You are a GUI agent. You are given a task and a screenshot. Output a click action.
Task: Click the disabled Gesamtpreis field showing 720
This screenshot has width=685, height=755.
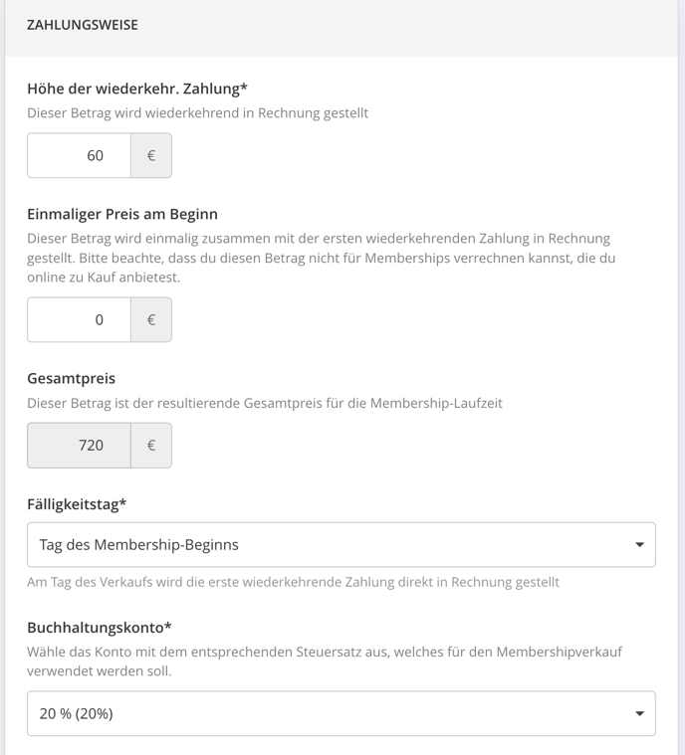pos(79,446)
